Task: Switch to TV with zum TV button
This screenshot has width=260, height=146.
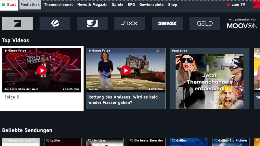Action: pyautogui.click(x=236, y=5)
